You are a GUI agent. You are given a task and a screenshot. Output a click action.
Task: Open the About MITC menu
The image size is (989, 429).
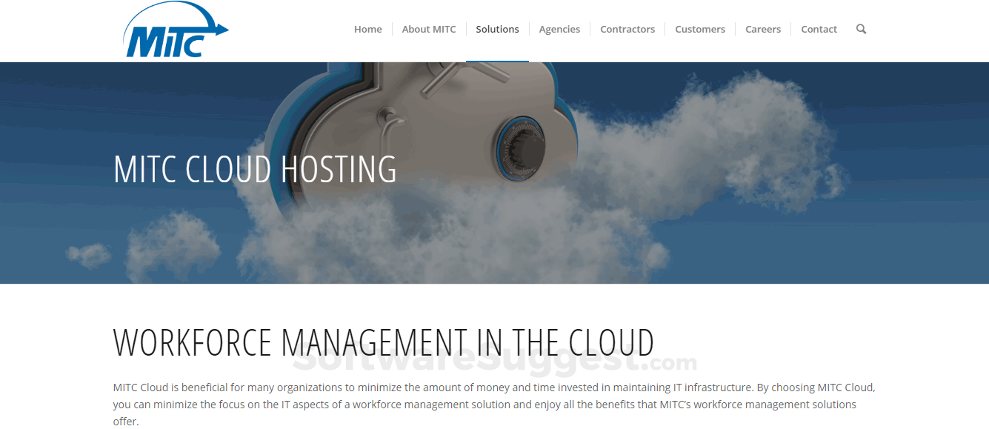(429, 29)
